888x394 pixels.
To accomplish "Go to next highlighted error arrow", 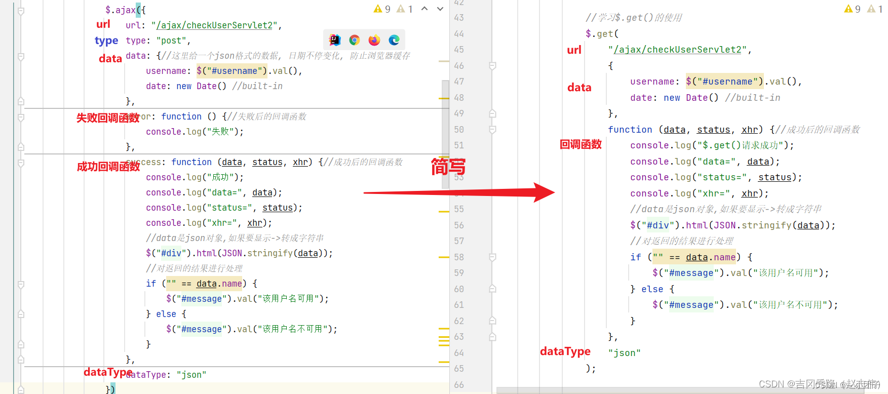I will 440,9.
